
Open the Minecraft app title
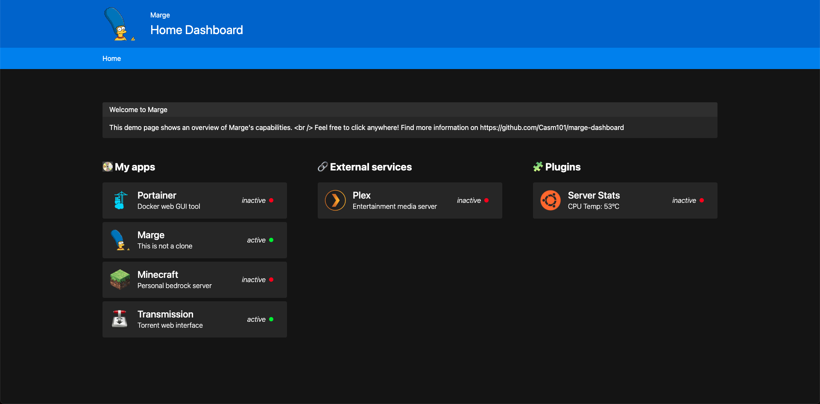pos(158,274)
